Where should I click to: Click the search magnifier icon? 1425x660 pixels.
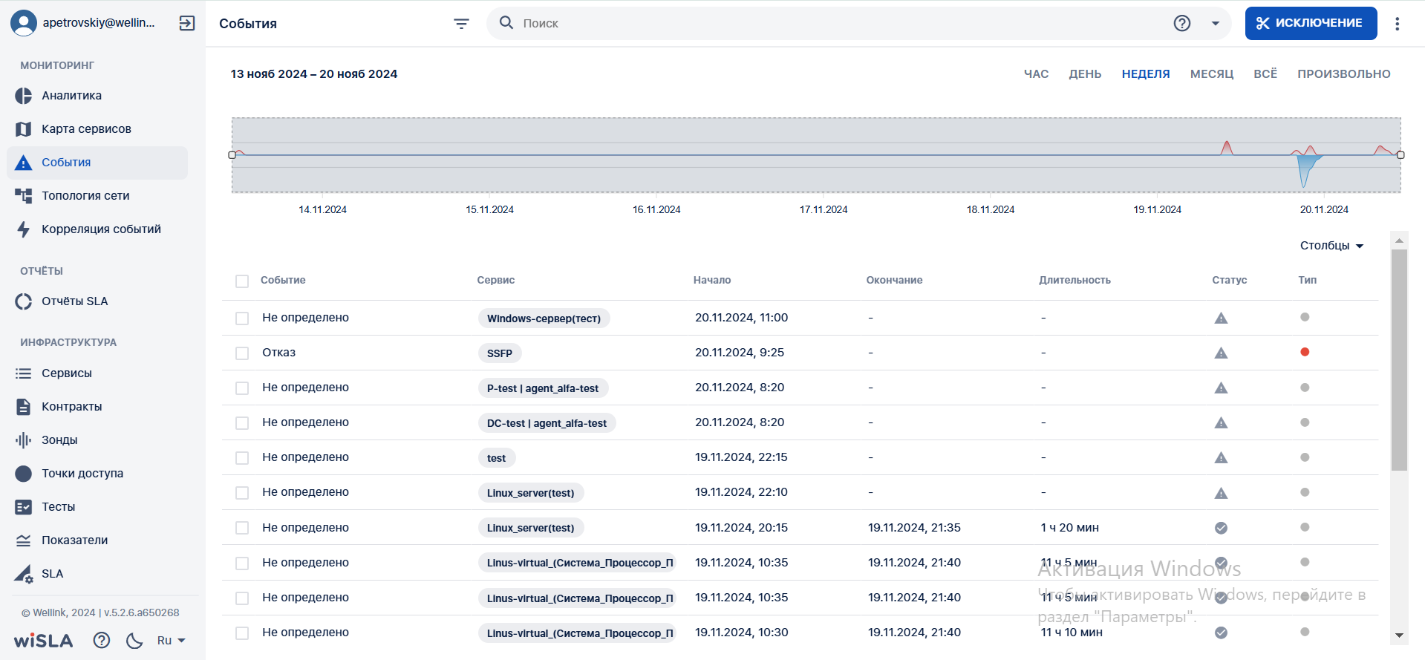pyautogui.click(x=506, y=23)
